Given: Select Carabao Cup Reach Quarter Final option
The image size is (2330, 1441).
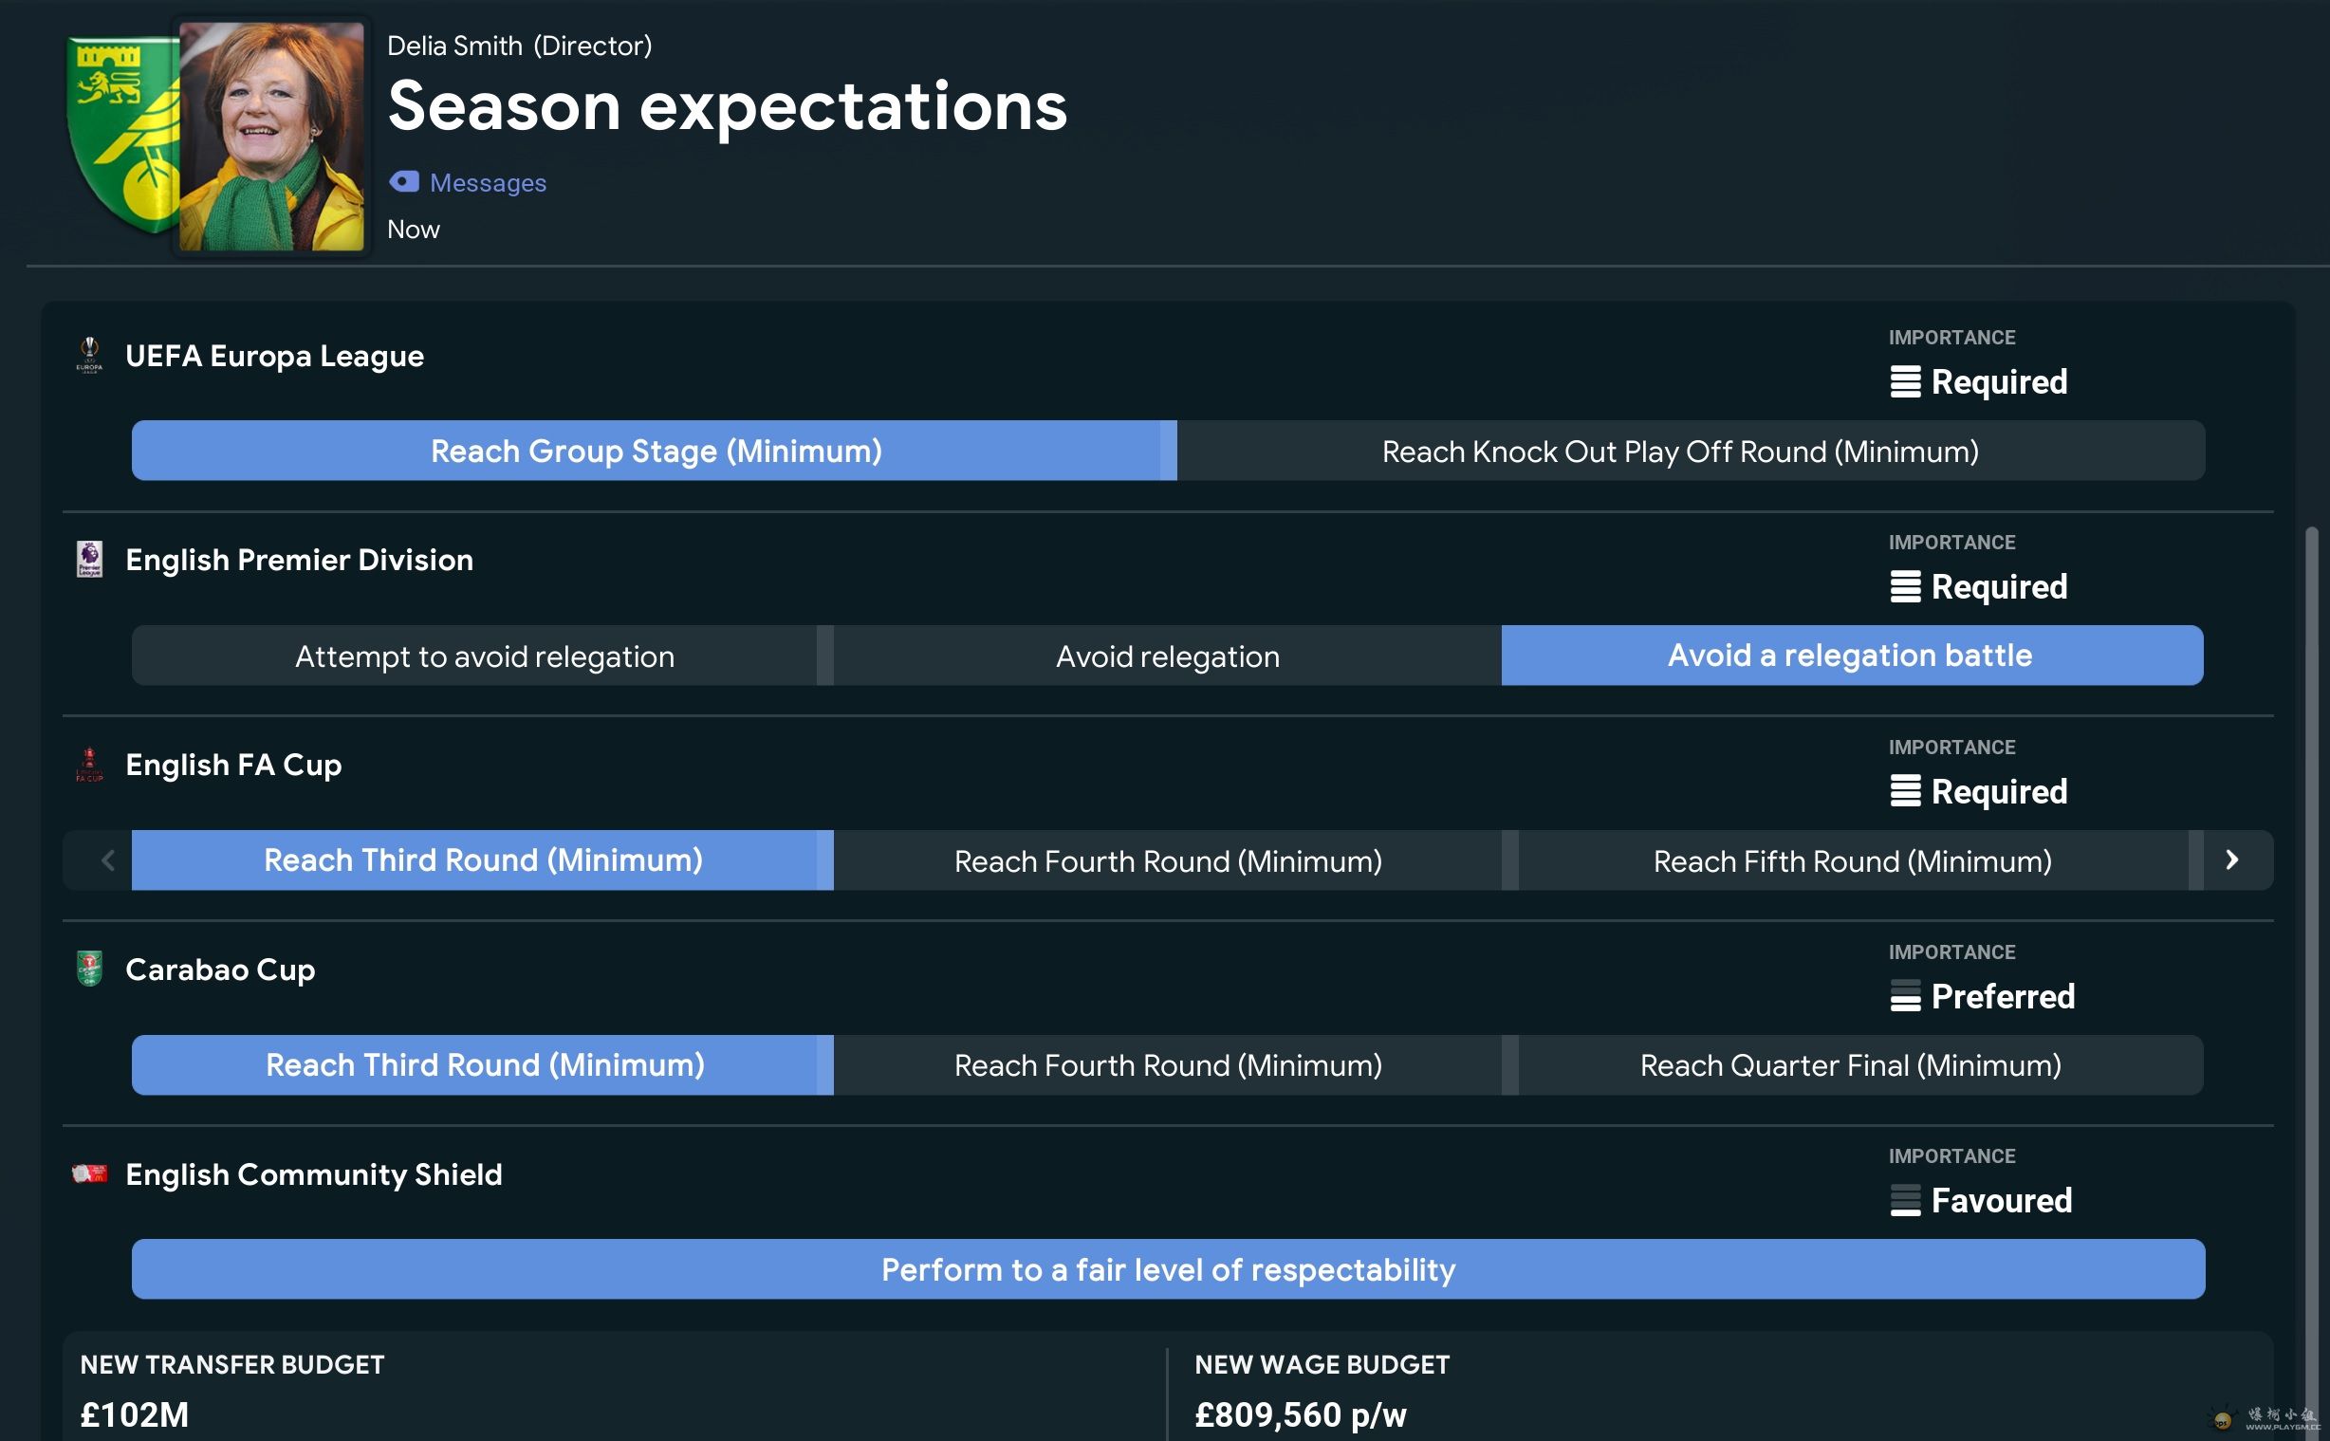Looking at the screenshot, I should point(1850,1065).
